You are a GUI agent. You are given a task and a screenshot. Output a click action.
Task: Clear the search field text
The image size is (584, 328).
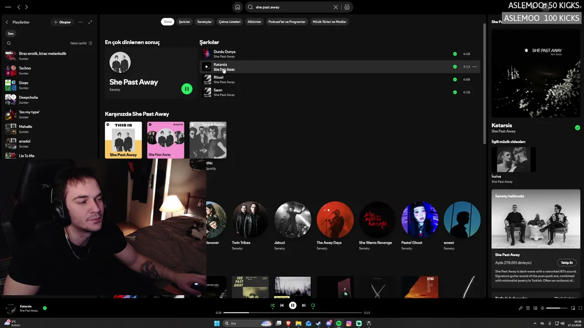[x=336, y=7]
